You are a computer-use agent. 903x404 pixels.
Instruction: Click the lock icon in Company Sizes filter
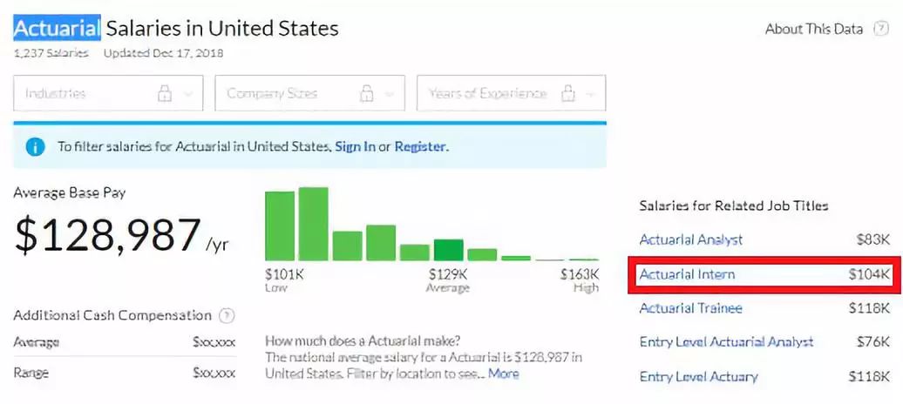[367, 93]
